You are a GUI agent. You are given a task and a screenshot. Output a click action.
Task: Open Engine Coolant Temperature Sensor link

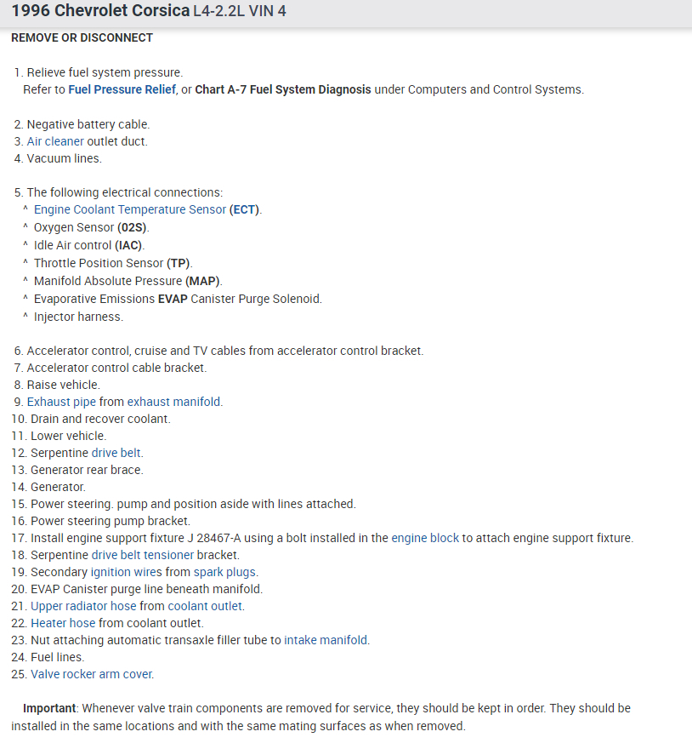click(130, 209)
